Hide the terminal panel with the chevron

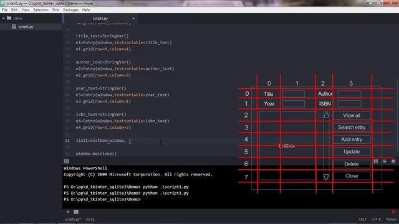click(x=385, y=161)
